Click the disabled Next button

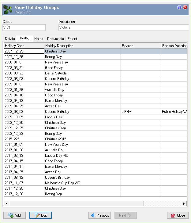click(125, 215)
